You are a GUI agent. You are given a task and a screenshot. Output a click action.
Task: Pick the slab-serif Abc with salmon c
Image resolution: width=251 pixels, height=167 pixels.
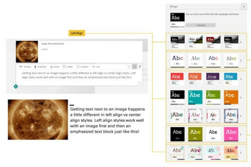177,60
